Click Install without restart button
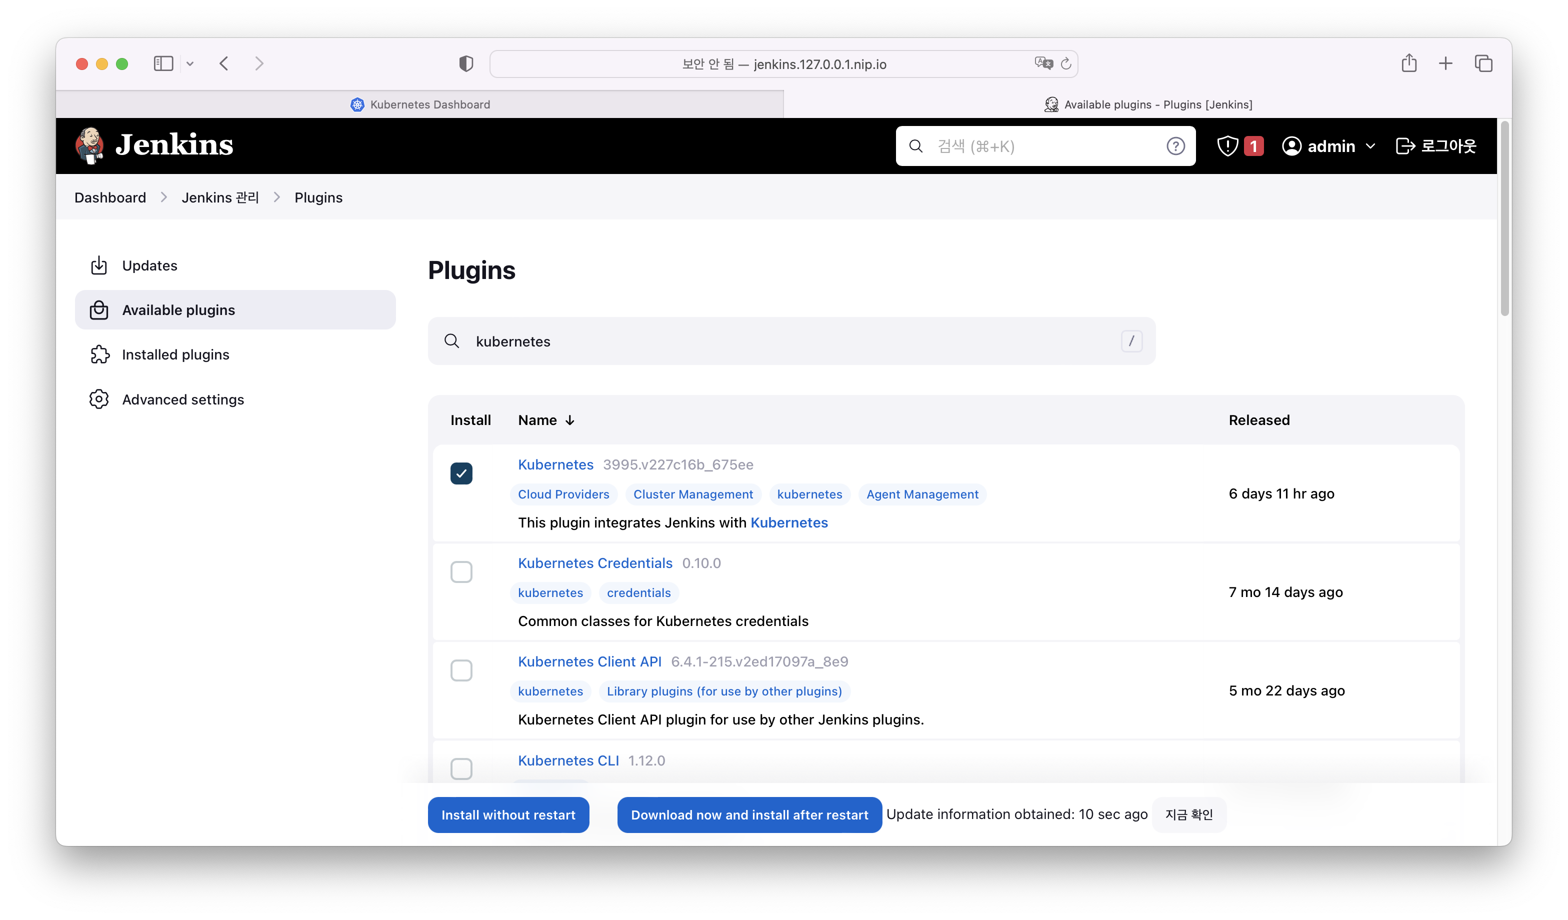1568x920 pixels. coord(508,815)
